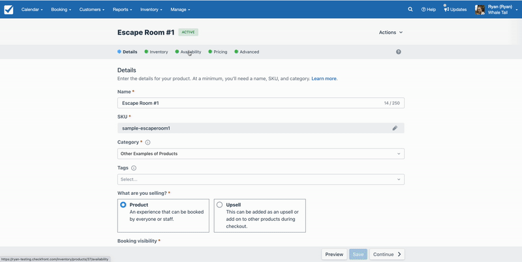Viewport: 522px width, 262px height.
Task: Switch to the Inventory step tab
Action: tap(156, 52)
